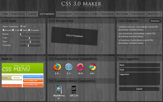Select the All transform radio button
This screenshot has height=102, width=163.
[21, 26]
